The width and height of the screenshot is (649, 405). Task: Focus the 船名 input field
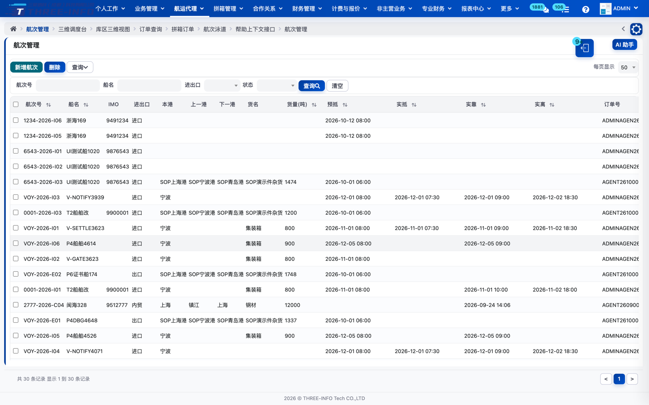149,85
